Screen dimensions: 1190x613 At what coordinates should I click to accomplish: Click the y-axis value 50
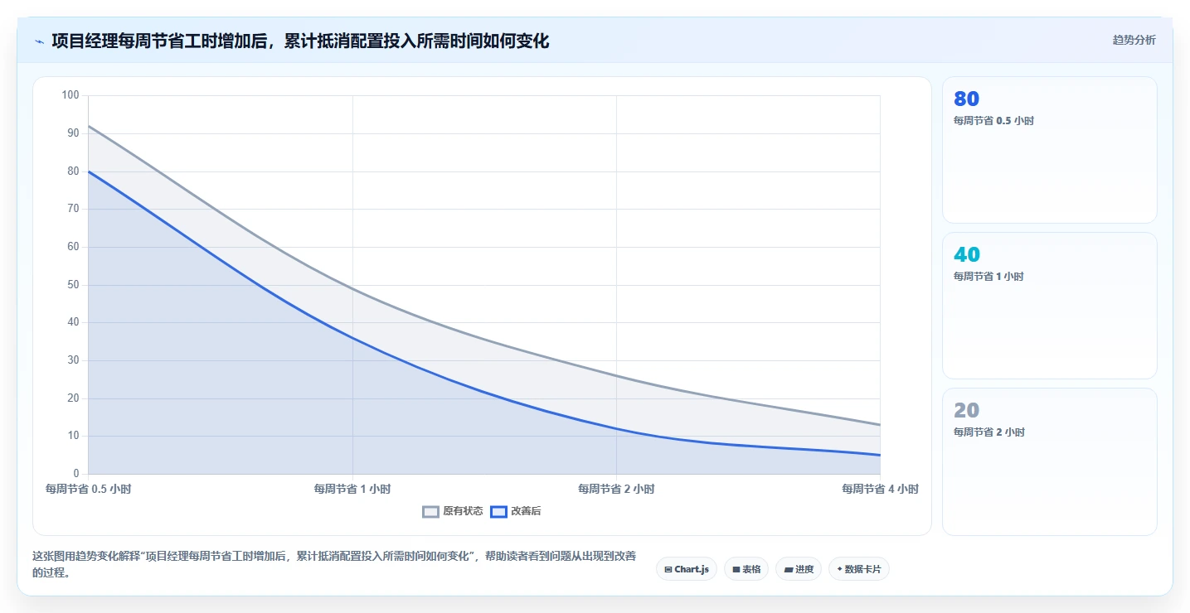[73, 285]
